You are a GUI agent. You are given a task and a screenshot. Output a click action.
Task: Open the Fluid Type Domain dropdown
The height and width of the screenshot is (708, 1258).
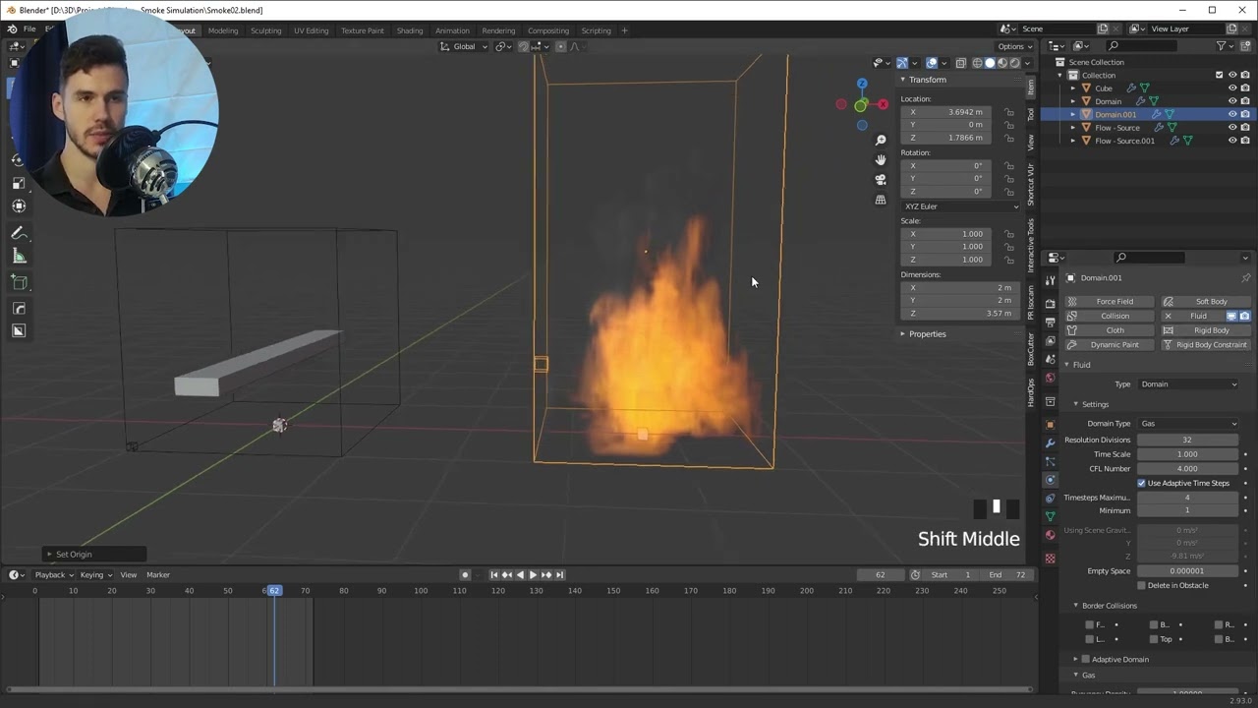(1188, 384)
